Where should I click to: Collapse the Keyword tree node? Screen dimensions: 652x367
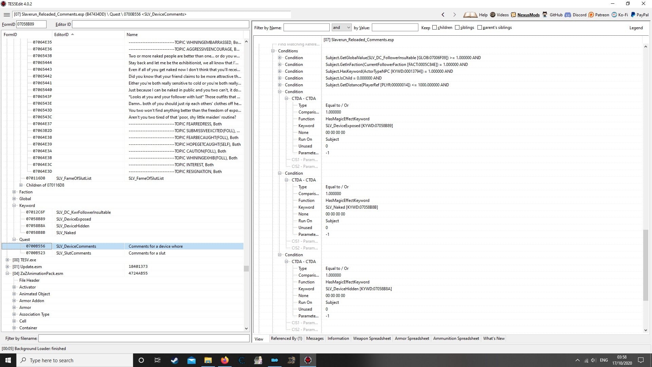coord(14,206)
